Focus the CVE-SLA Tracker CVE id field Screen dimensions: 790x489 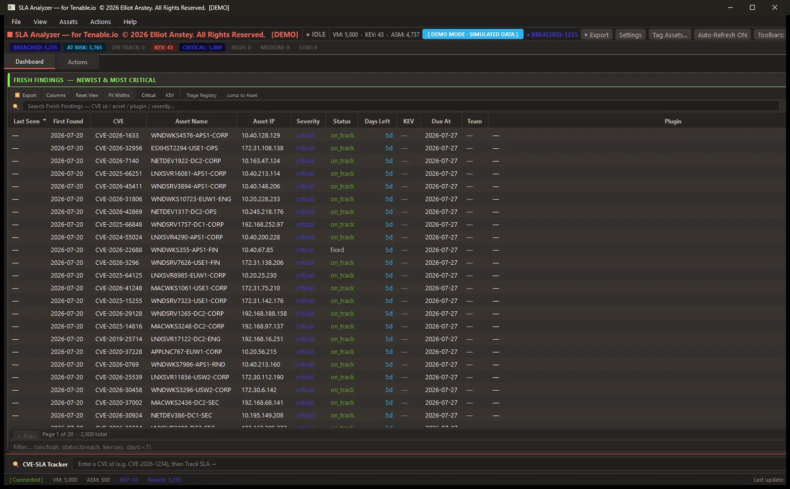click(x=429, y=464)
